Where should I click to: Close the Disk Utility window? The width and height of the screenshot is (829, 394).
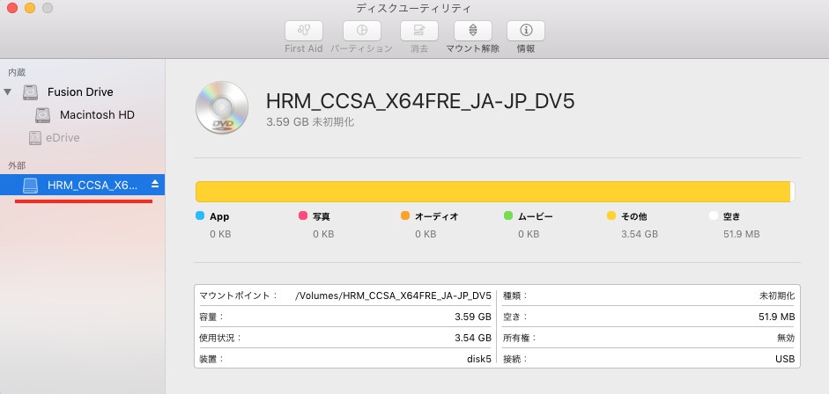(x=12, y=8)
